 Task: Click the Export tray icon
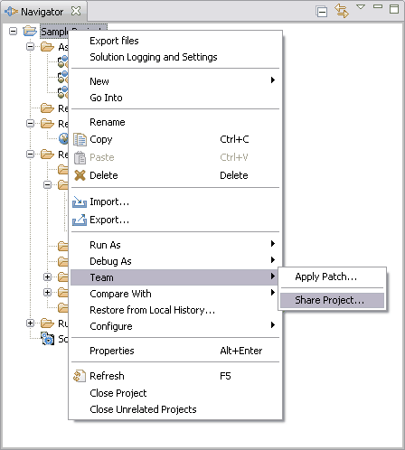tap(80, 220)
